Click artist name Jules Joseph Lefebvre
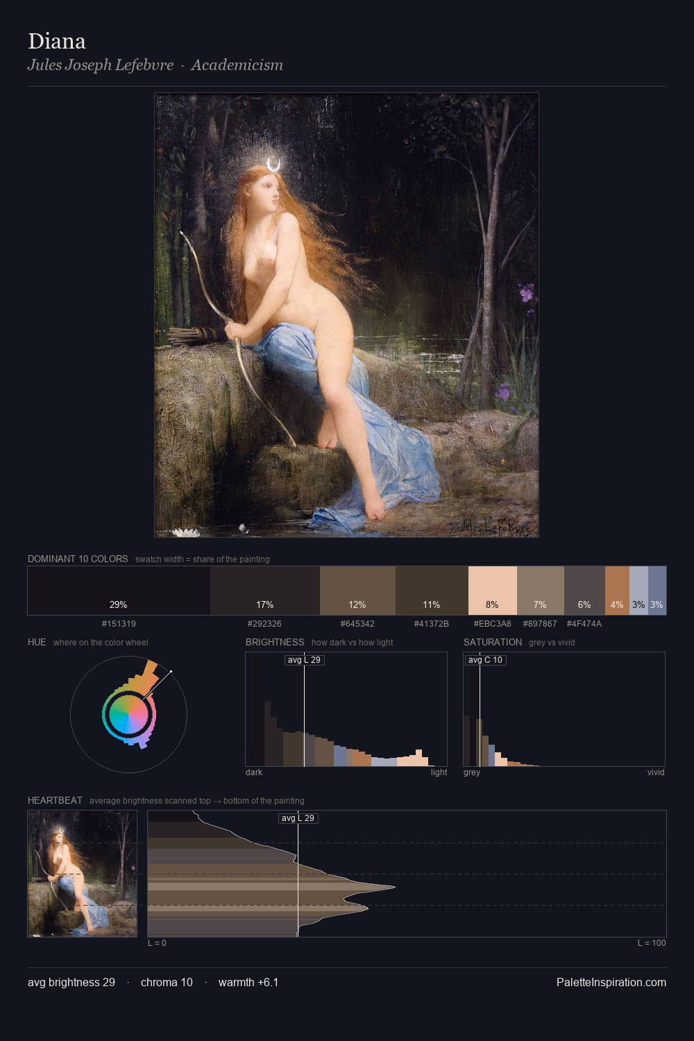Viewport: 694px width, 1041px height. (x=101, y=65)
